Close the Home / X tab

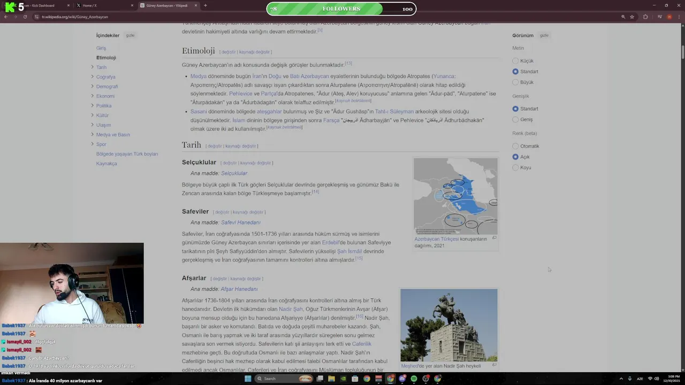(x=132, y=5)
